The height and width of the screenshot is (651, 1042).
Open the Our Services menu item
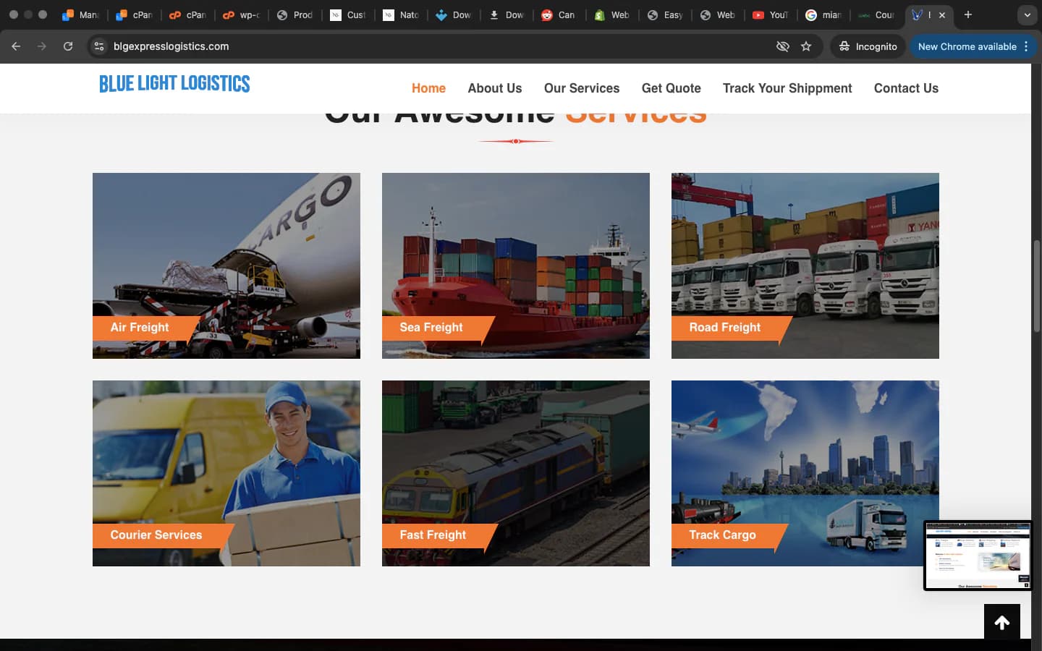[x=582, y=88]
